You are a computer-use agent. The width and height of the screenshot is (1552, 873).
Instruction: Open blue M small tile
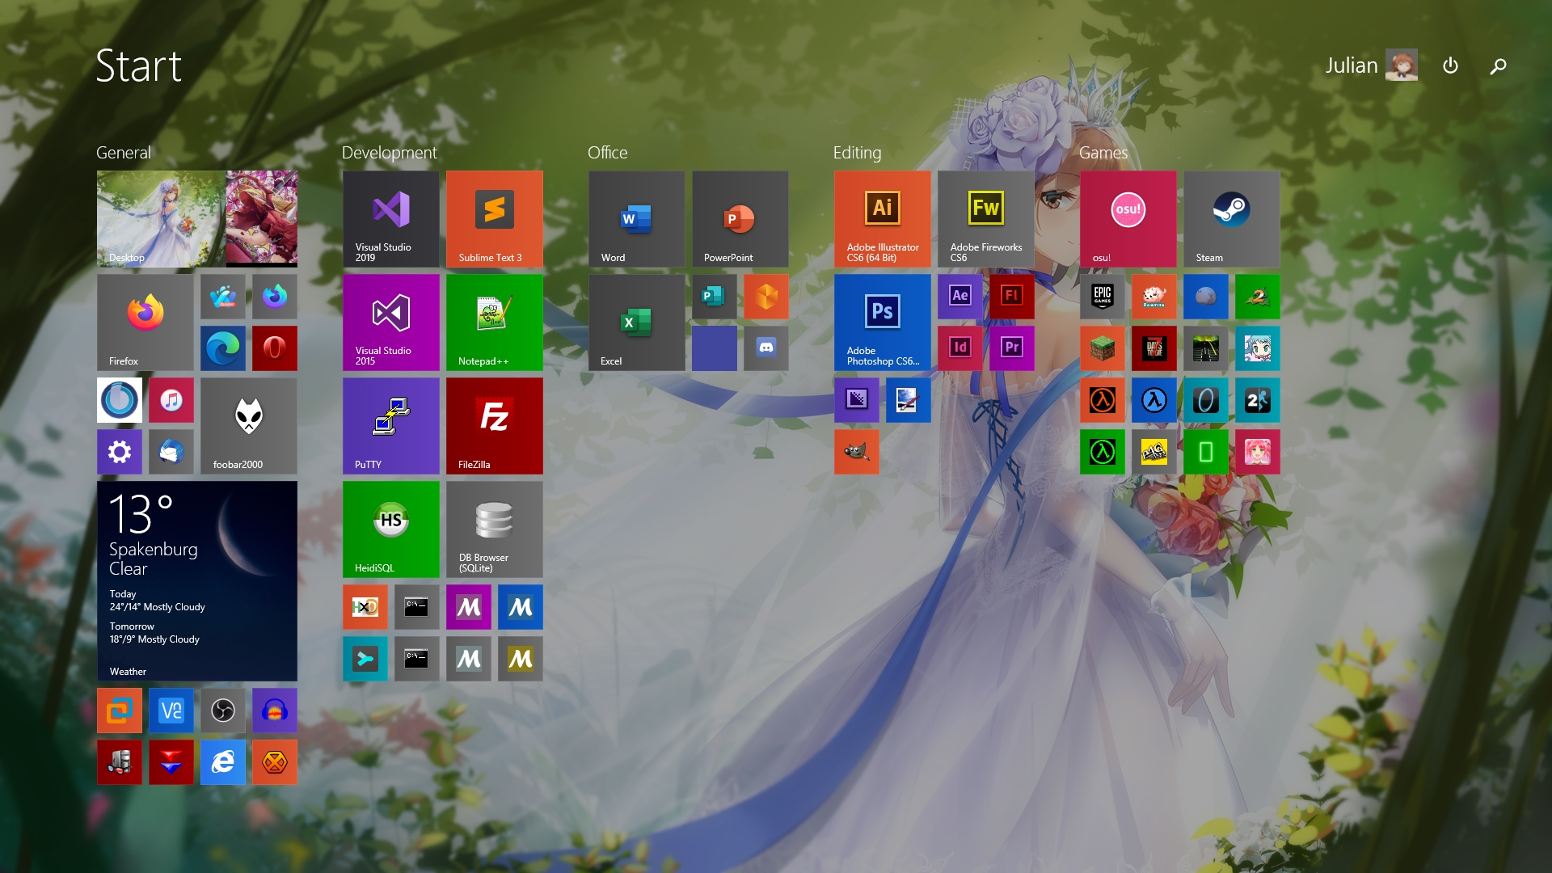pos(521,607)
